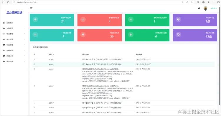Click the admin cell in log row 5

pyautogui.click(x=52, y=103)
